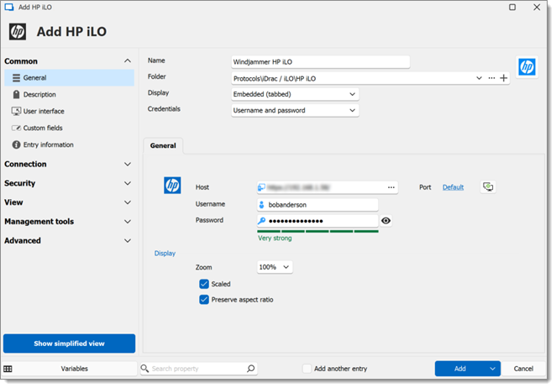Enable Add another entry checkbox
The width and height of the screenshot is (556, 388).
(x=307, y=369)
